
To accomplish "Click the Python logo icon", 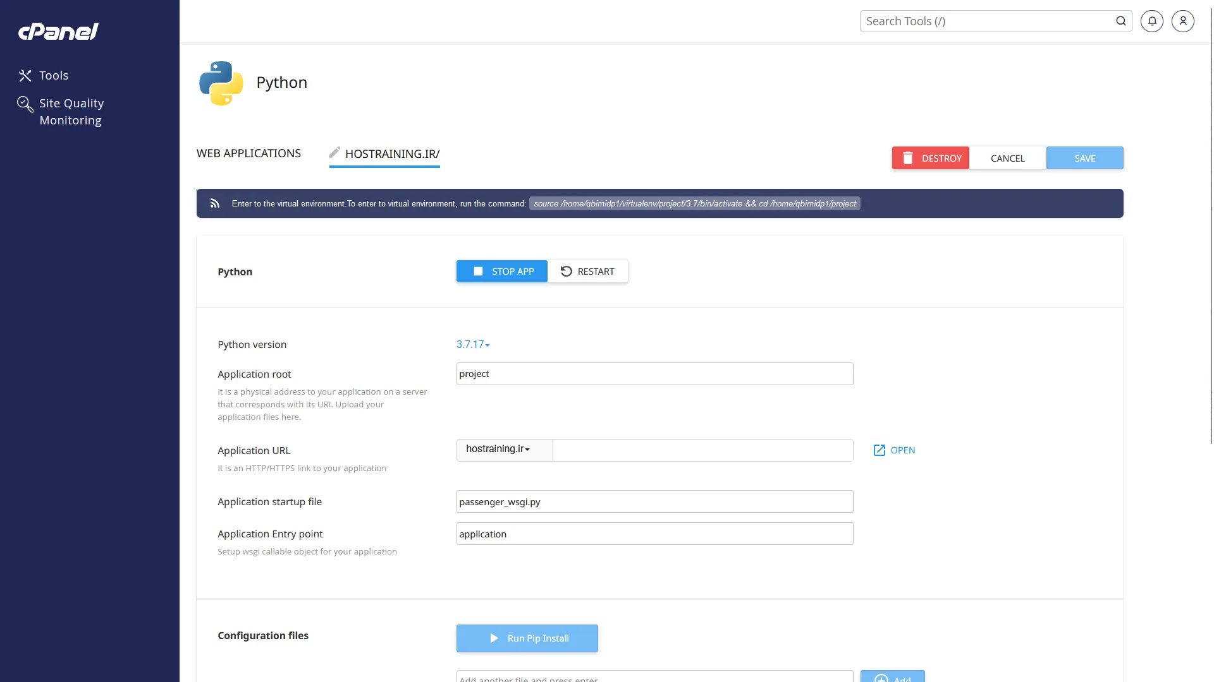I will [x=221, y=83].
